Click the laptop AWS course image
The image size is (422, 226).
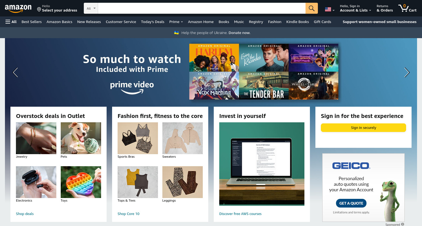262,164
